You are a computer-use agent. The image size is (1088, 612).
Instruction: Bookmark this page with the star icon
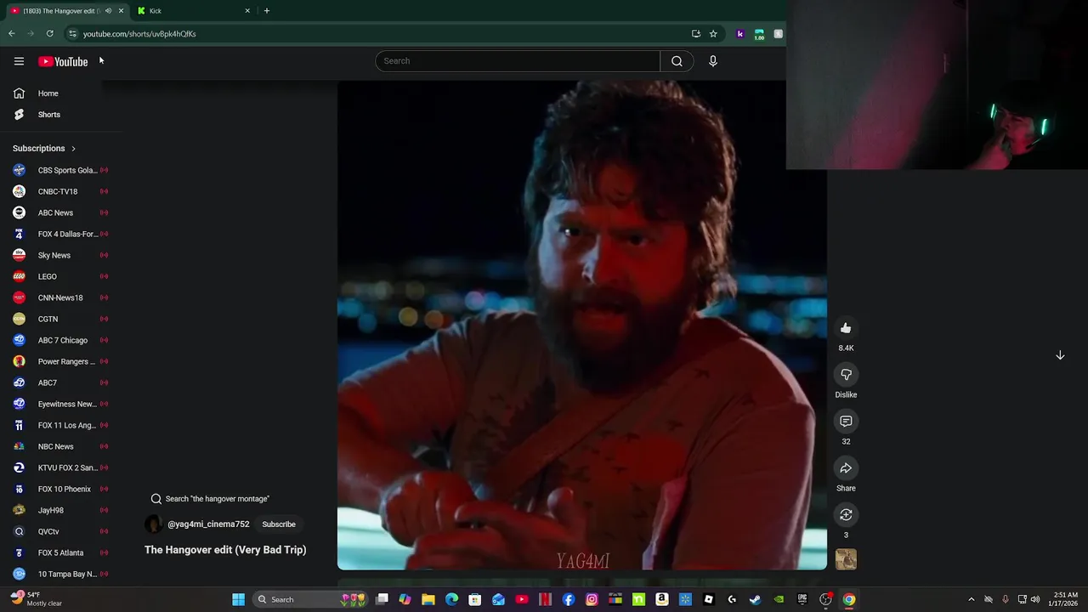click(x=713, y=34)
